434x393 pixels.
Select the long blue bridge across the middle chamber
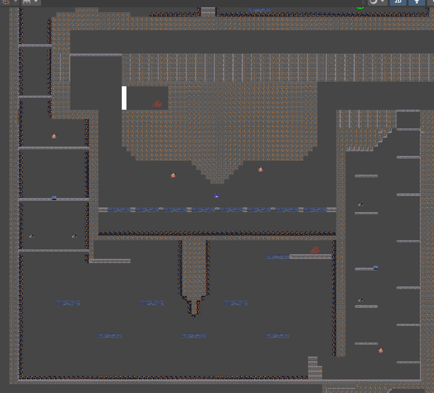218,209
